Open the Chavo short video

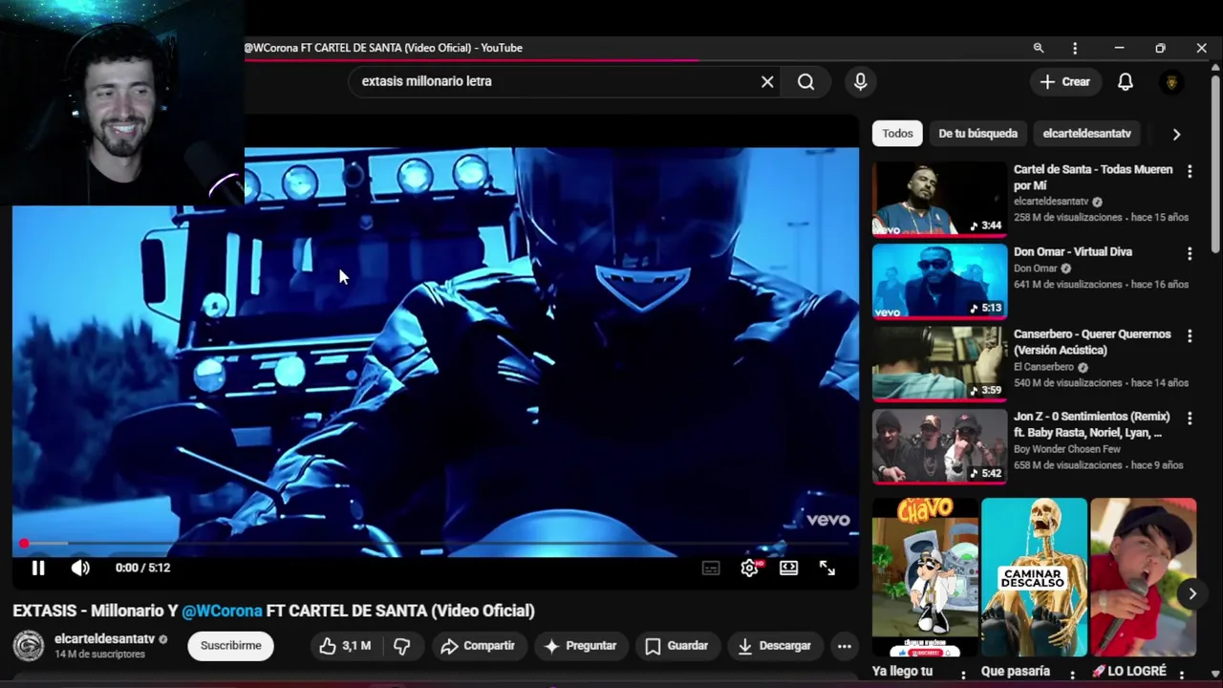[x=925, y=577]
